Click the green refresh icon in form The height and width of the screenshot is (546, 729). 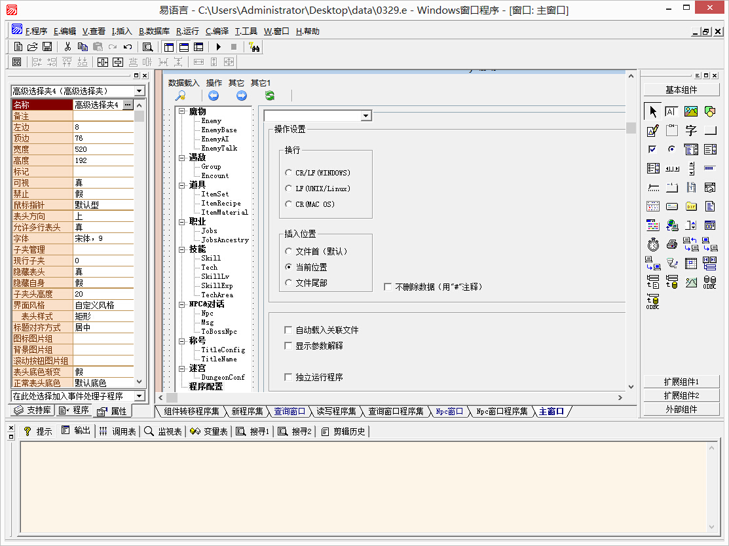pyautogui.click(x=269, y=96)
